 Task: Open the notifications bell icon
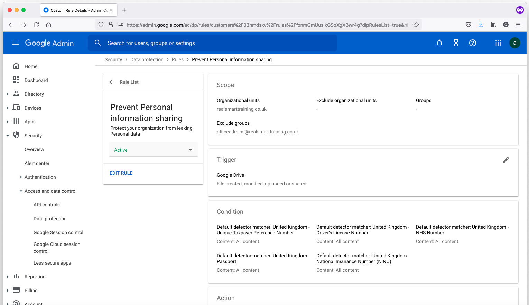tap(439, 43)
